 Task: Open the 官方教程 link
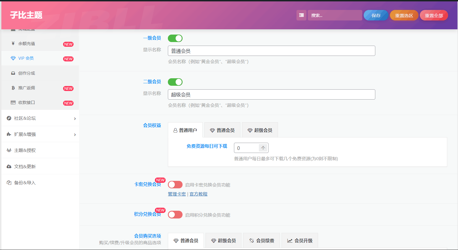198,194
